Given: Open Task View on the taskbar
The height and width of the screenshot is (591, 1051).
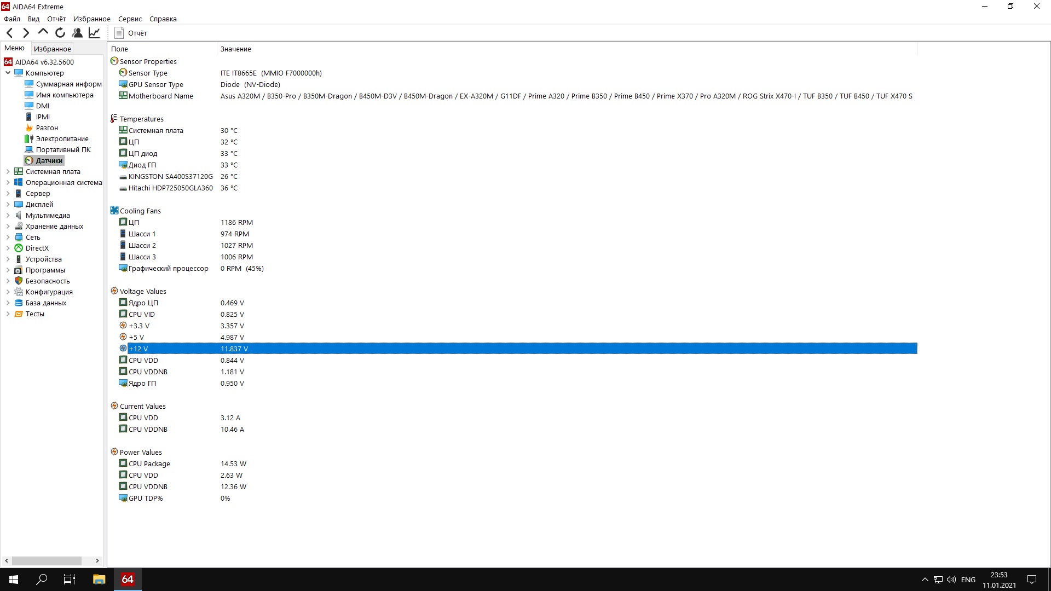Looking at the screenshot, I should (x=70, y=580).
